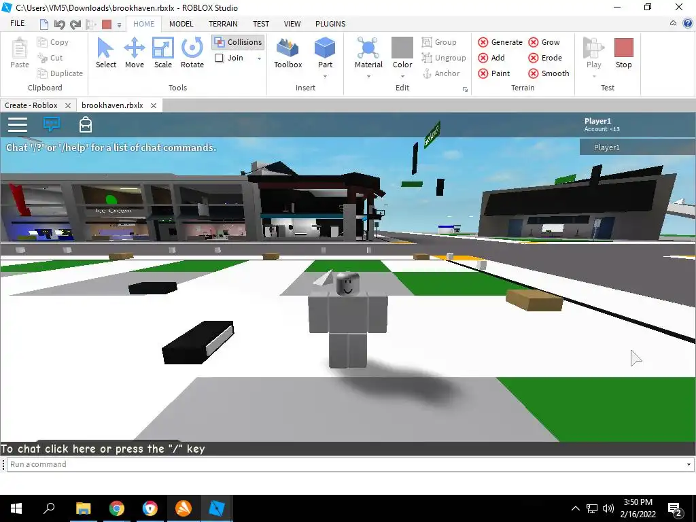Open the notification center icon
This screenshot has height=522, width=696.
pos(676,509)
